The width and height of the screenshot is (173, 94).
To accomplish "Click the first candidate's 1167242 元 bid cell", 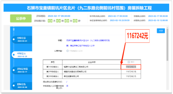I will [131, 67].
